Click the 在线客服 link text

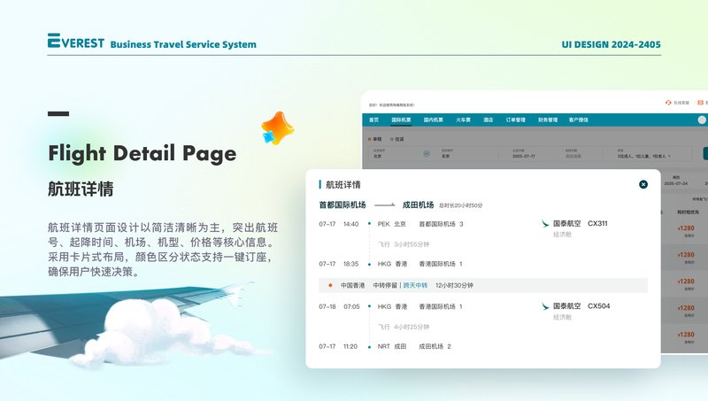tap(681, 103)
